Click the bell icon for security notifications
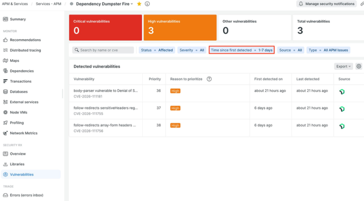The width and height of the screenshot is (364, 201). [x=301, y=4]
